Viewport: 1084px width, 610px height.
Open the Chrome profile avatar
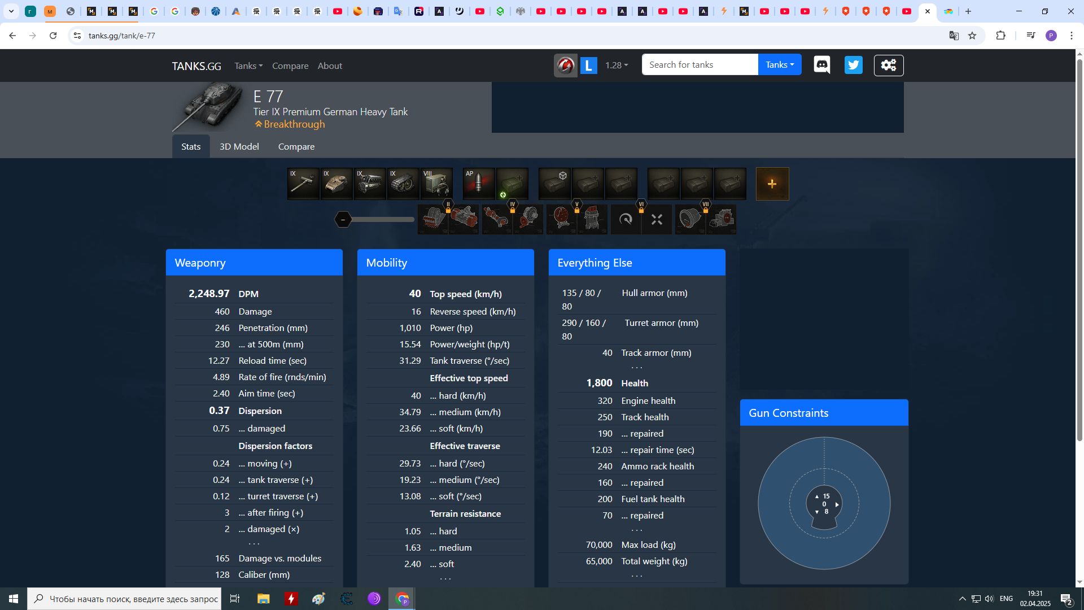click(x=1051, y=36)
